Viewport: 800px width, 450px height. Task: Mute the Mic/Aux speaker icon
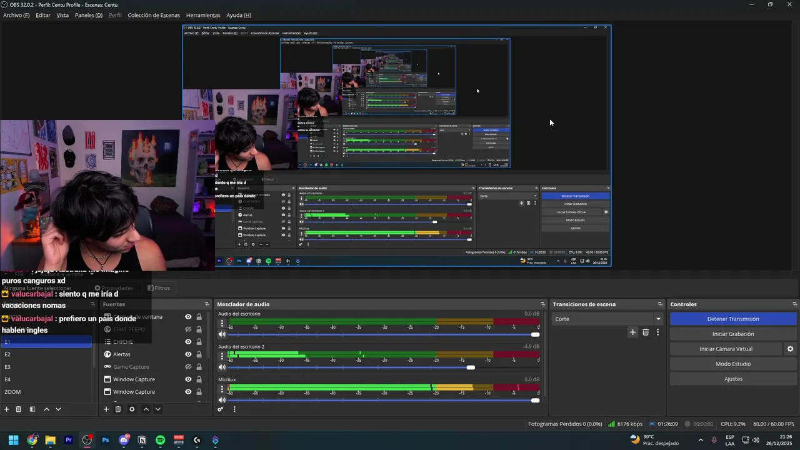click(222, 400)
